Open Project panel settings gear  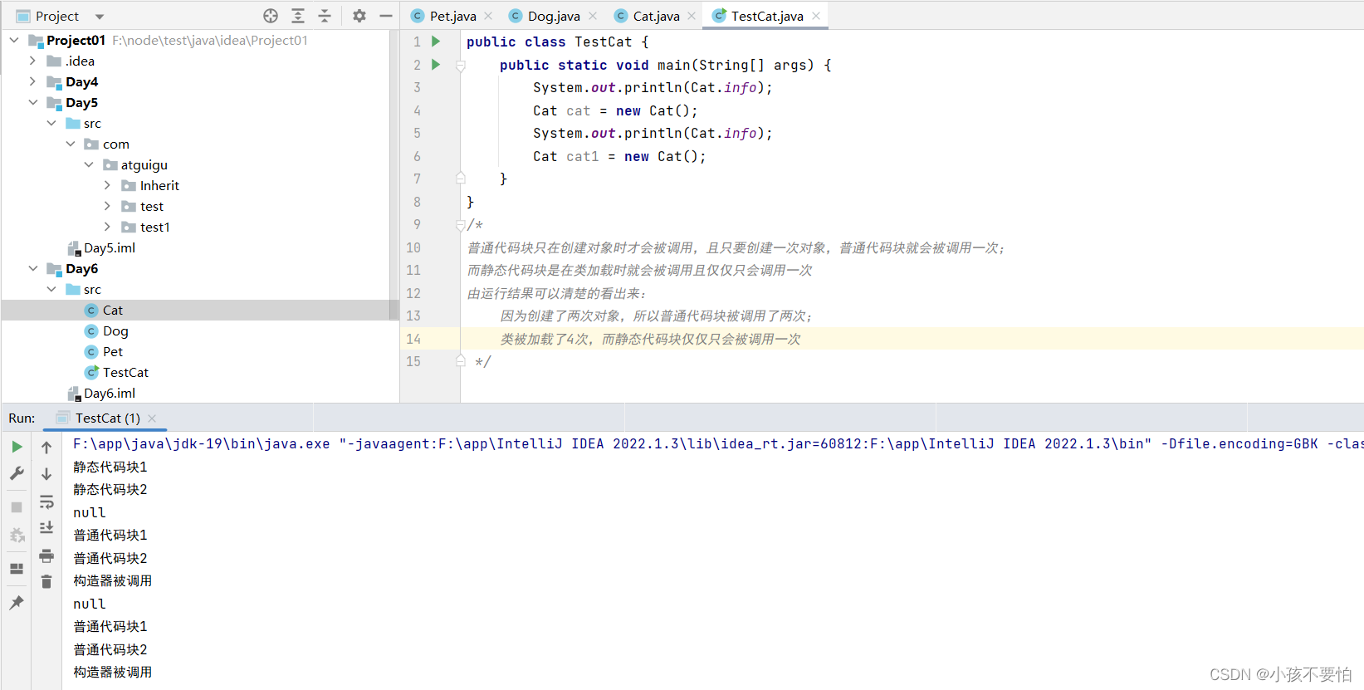[x=359, y=16]
